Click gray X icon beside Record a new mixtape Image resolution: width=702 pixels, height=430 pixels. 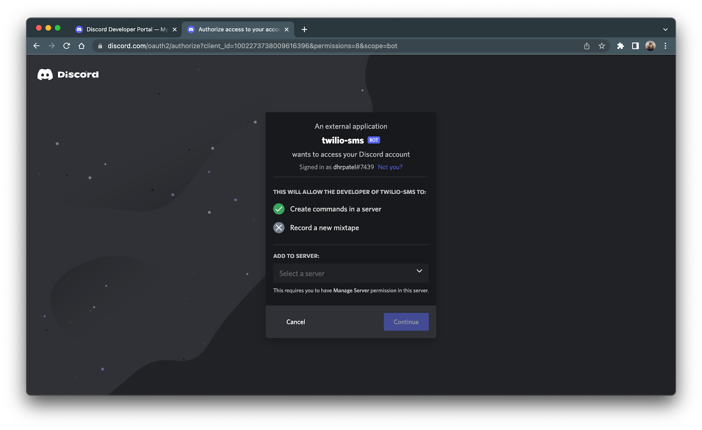(x=279, y=228)
